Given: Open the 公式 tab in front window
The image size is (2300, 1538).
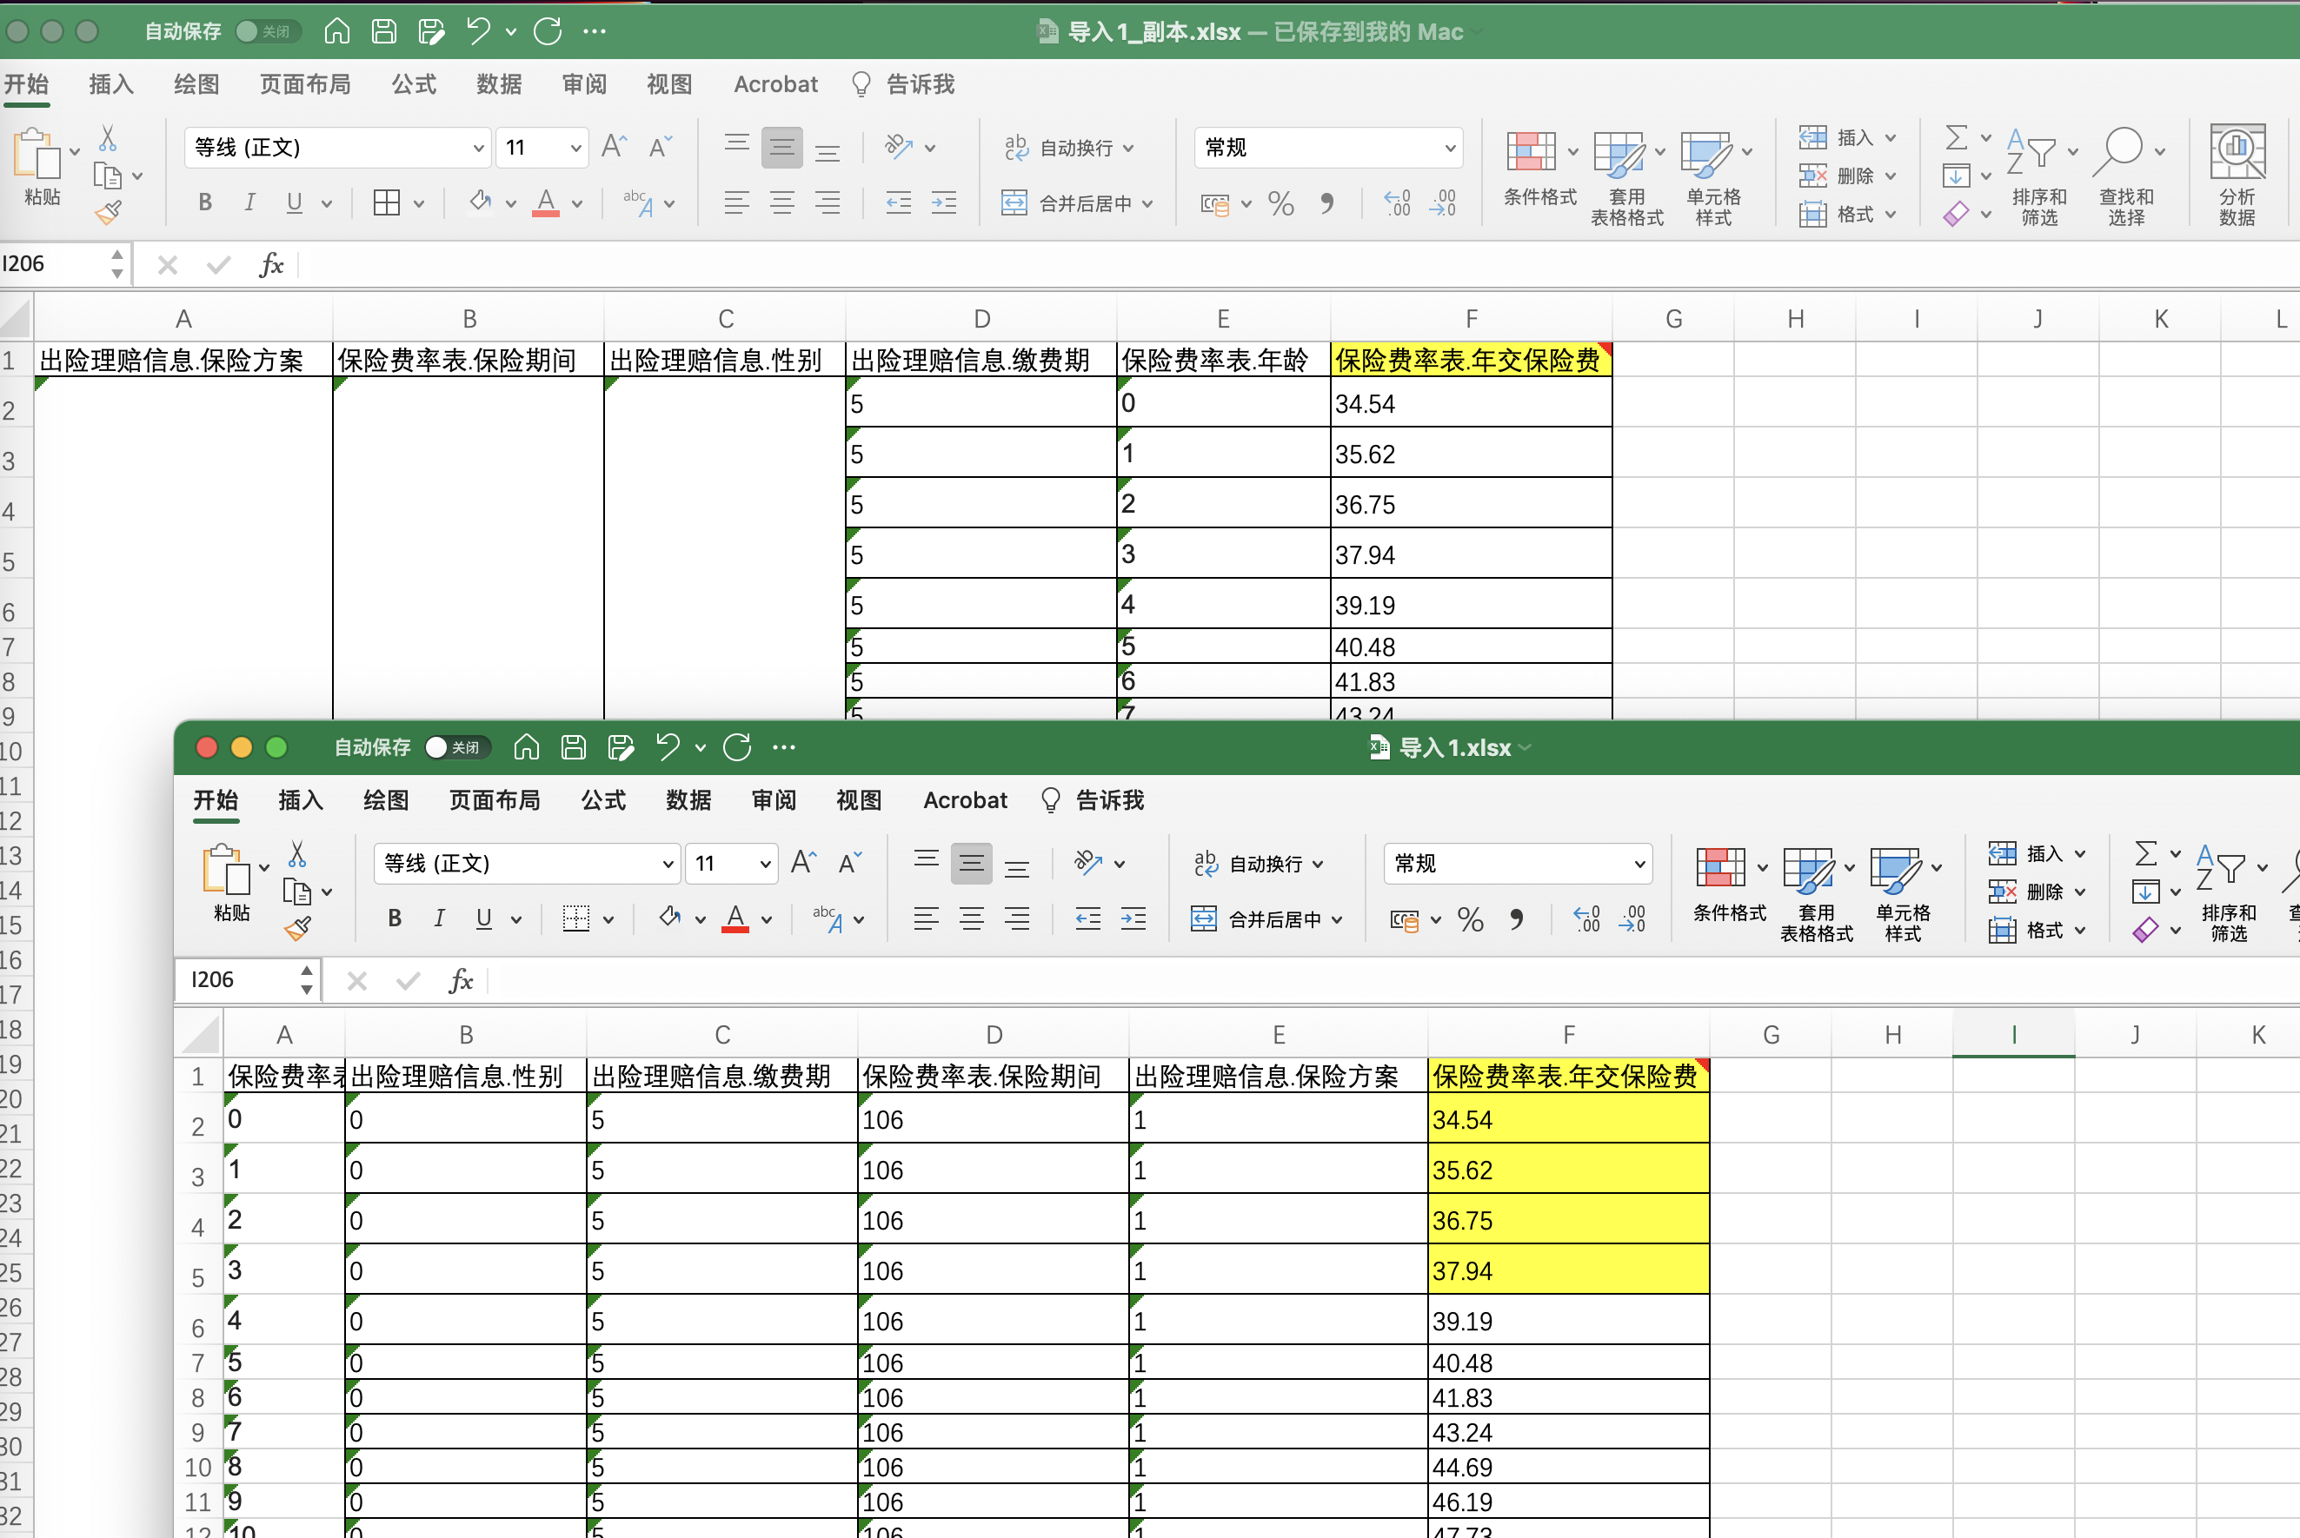Looking at the screenshot, I should [x=602, y=800].
